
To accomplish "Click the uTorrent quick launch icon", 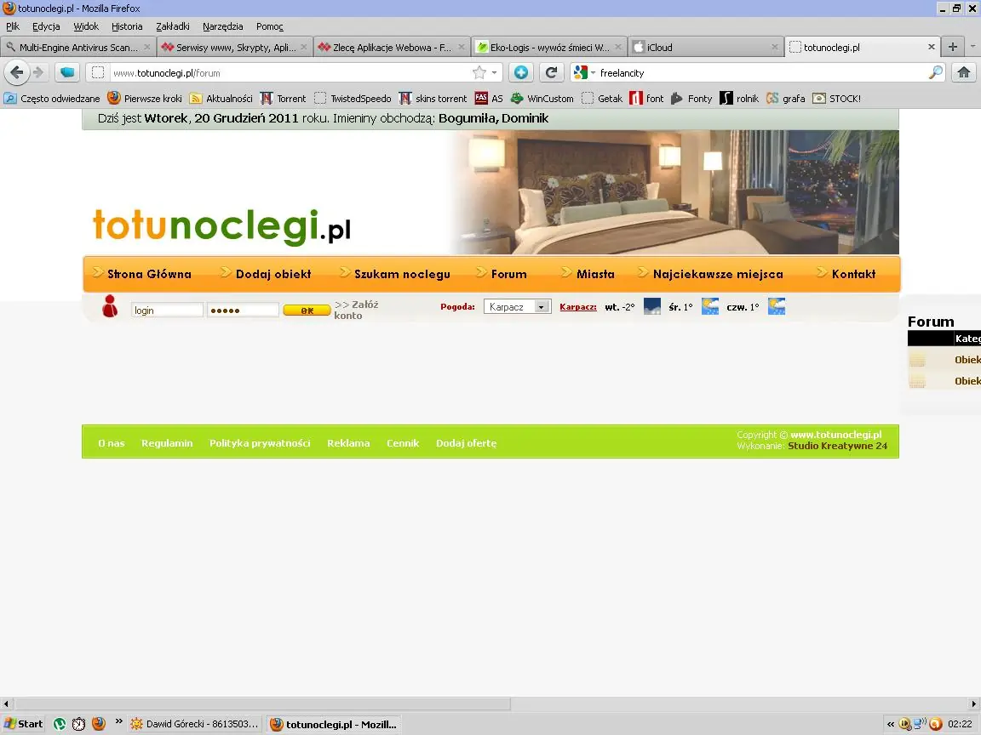I will 60,724.
